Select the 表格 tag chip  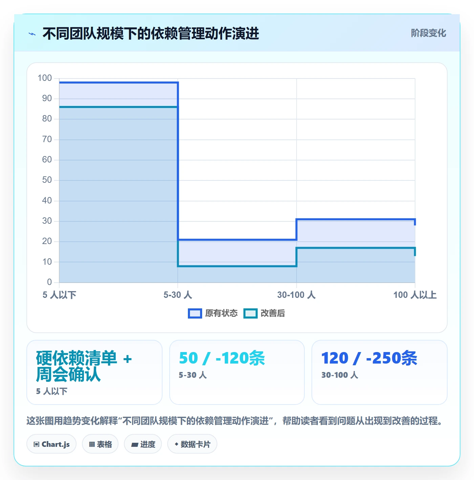pos(100,444)
